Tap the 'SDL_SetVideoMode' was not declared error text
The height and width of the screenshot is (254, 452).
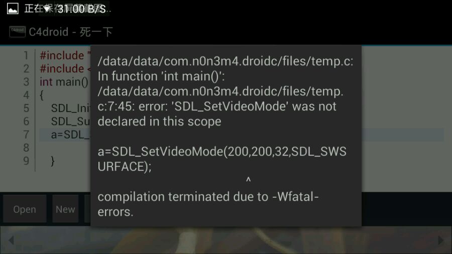click(x=217, y=114)
